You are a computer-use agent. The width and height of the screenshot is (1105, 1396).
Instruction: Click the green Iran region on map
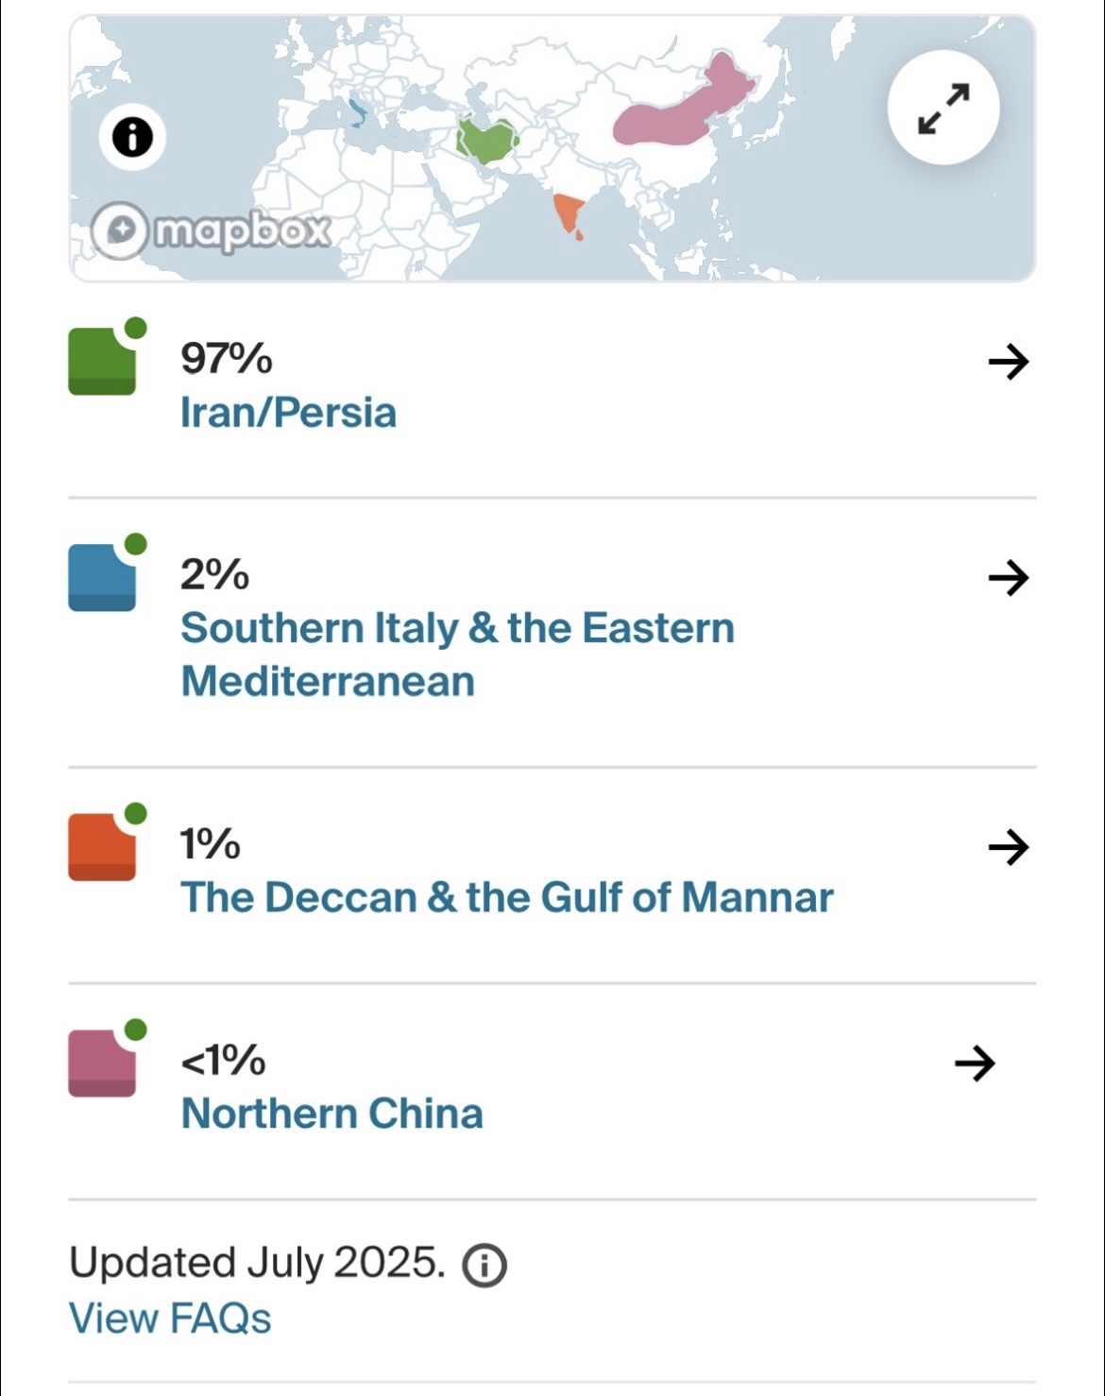[487, 142]
